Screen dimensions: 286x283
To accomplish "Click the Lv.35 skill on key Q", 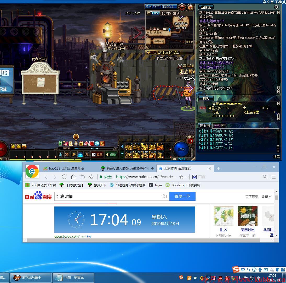I will (129, 146).
